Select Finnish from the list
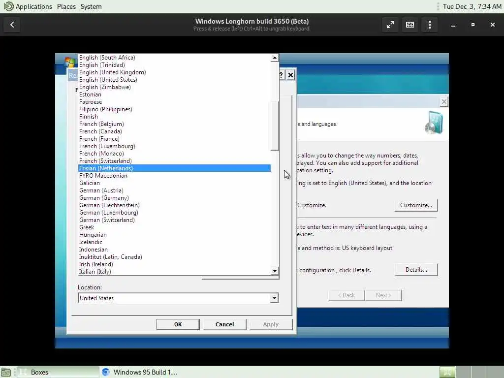504x378 pixels. [x=175, y=117]
